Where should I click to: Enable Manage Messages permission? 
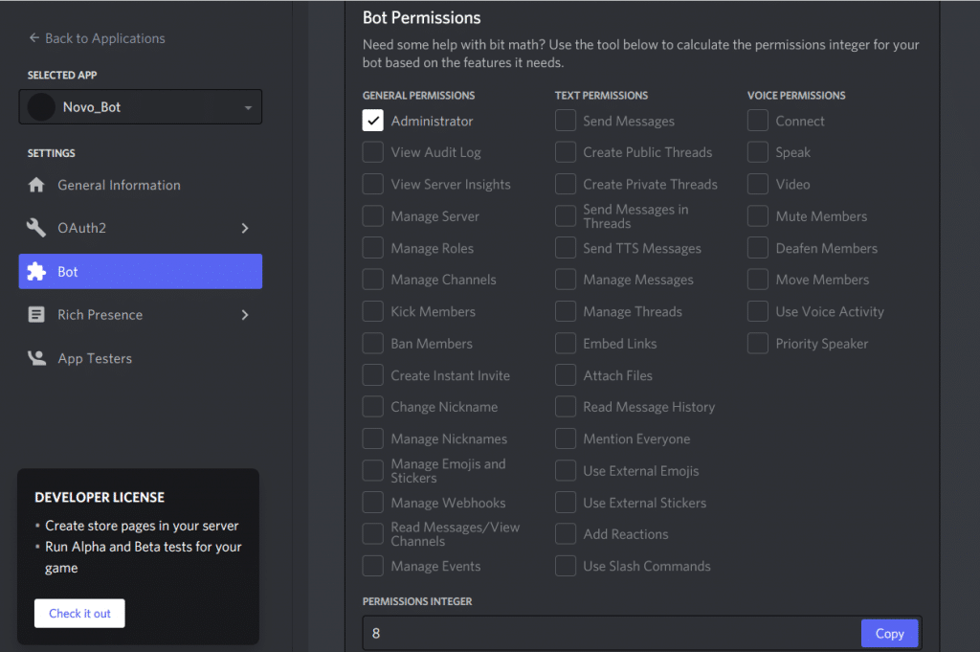click(566, 280)
